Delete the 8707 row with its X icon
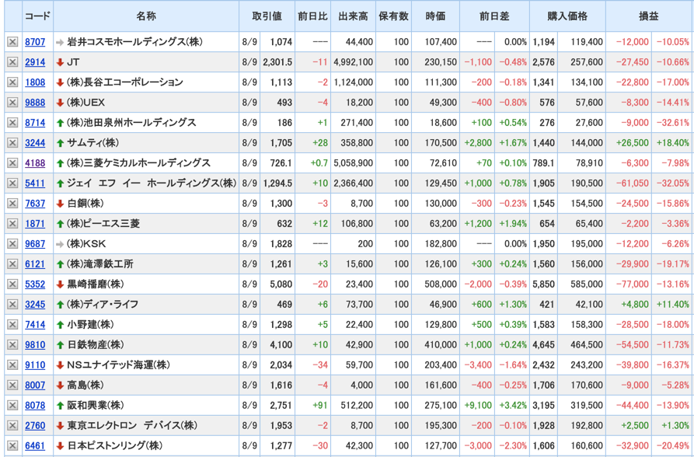Screen dimensions: 694x457 click(12, 42)
